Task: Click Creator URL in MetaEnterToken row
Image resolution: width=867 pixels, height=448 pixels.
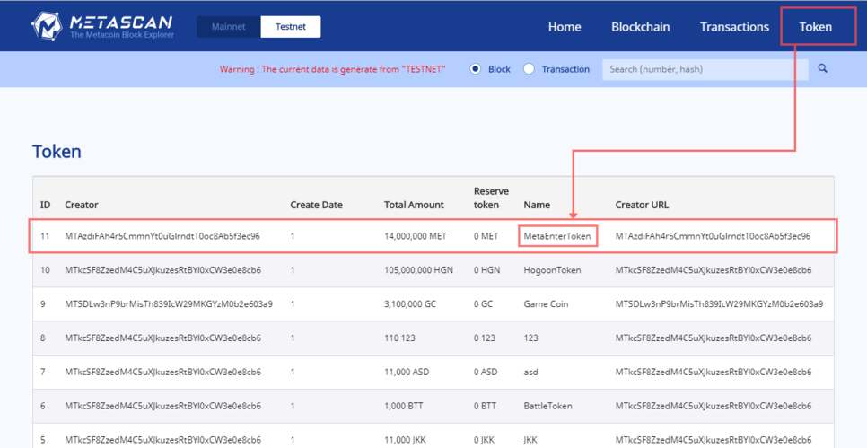Action: click(x=713, y=236)
